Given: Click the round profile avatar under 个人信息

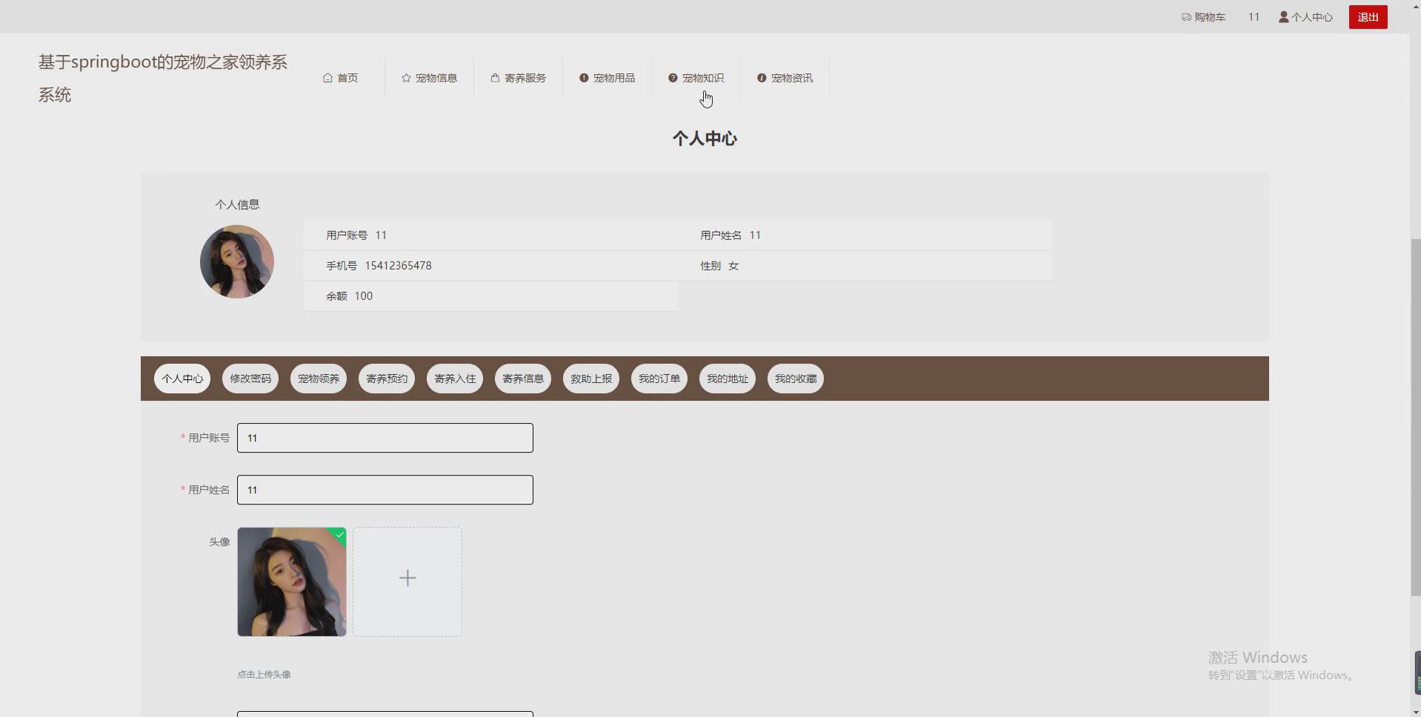Looking at the screenshot, I should 237,261.
